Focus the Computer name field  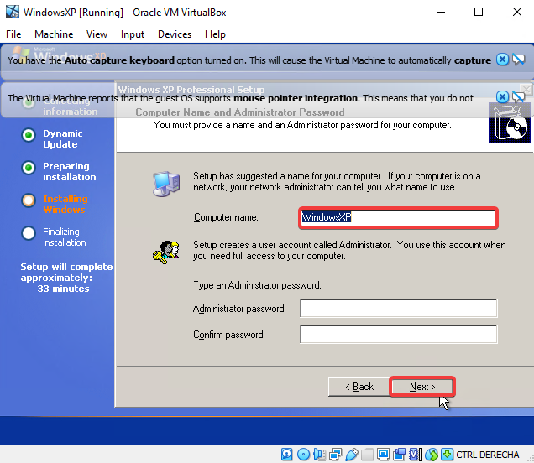tap(398, 217)
